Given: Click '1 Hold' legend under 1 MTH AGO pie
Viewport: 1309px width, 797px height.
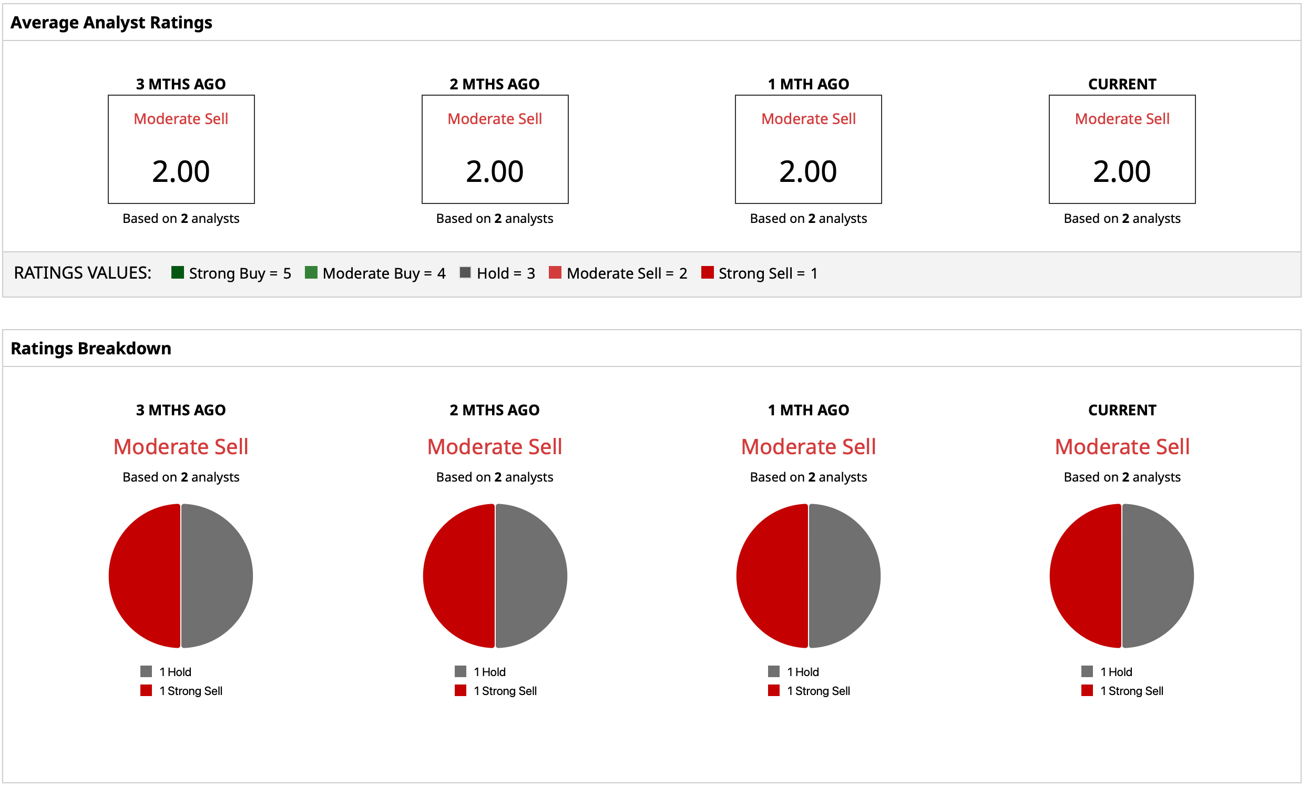Looking at the screenshot, I should [802, 671].
